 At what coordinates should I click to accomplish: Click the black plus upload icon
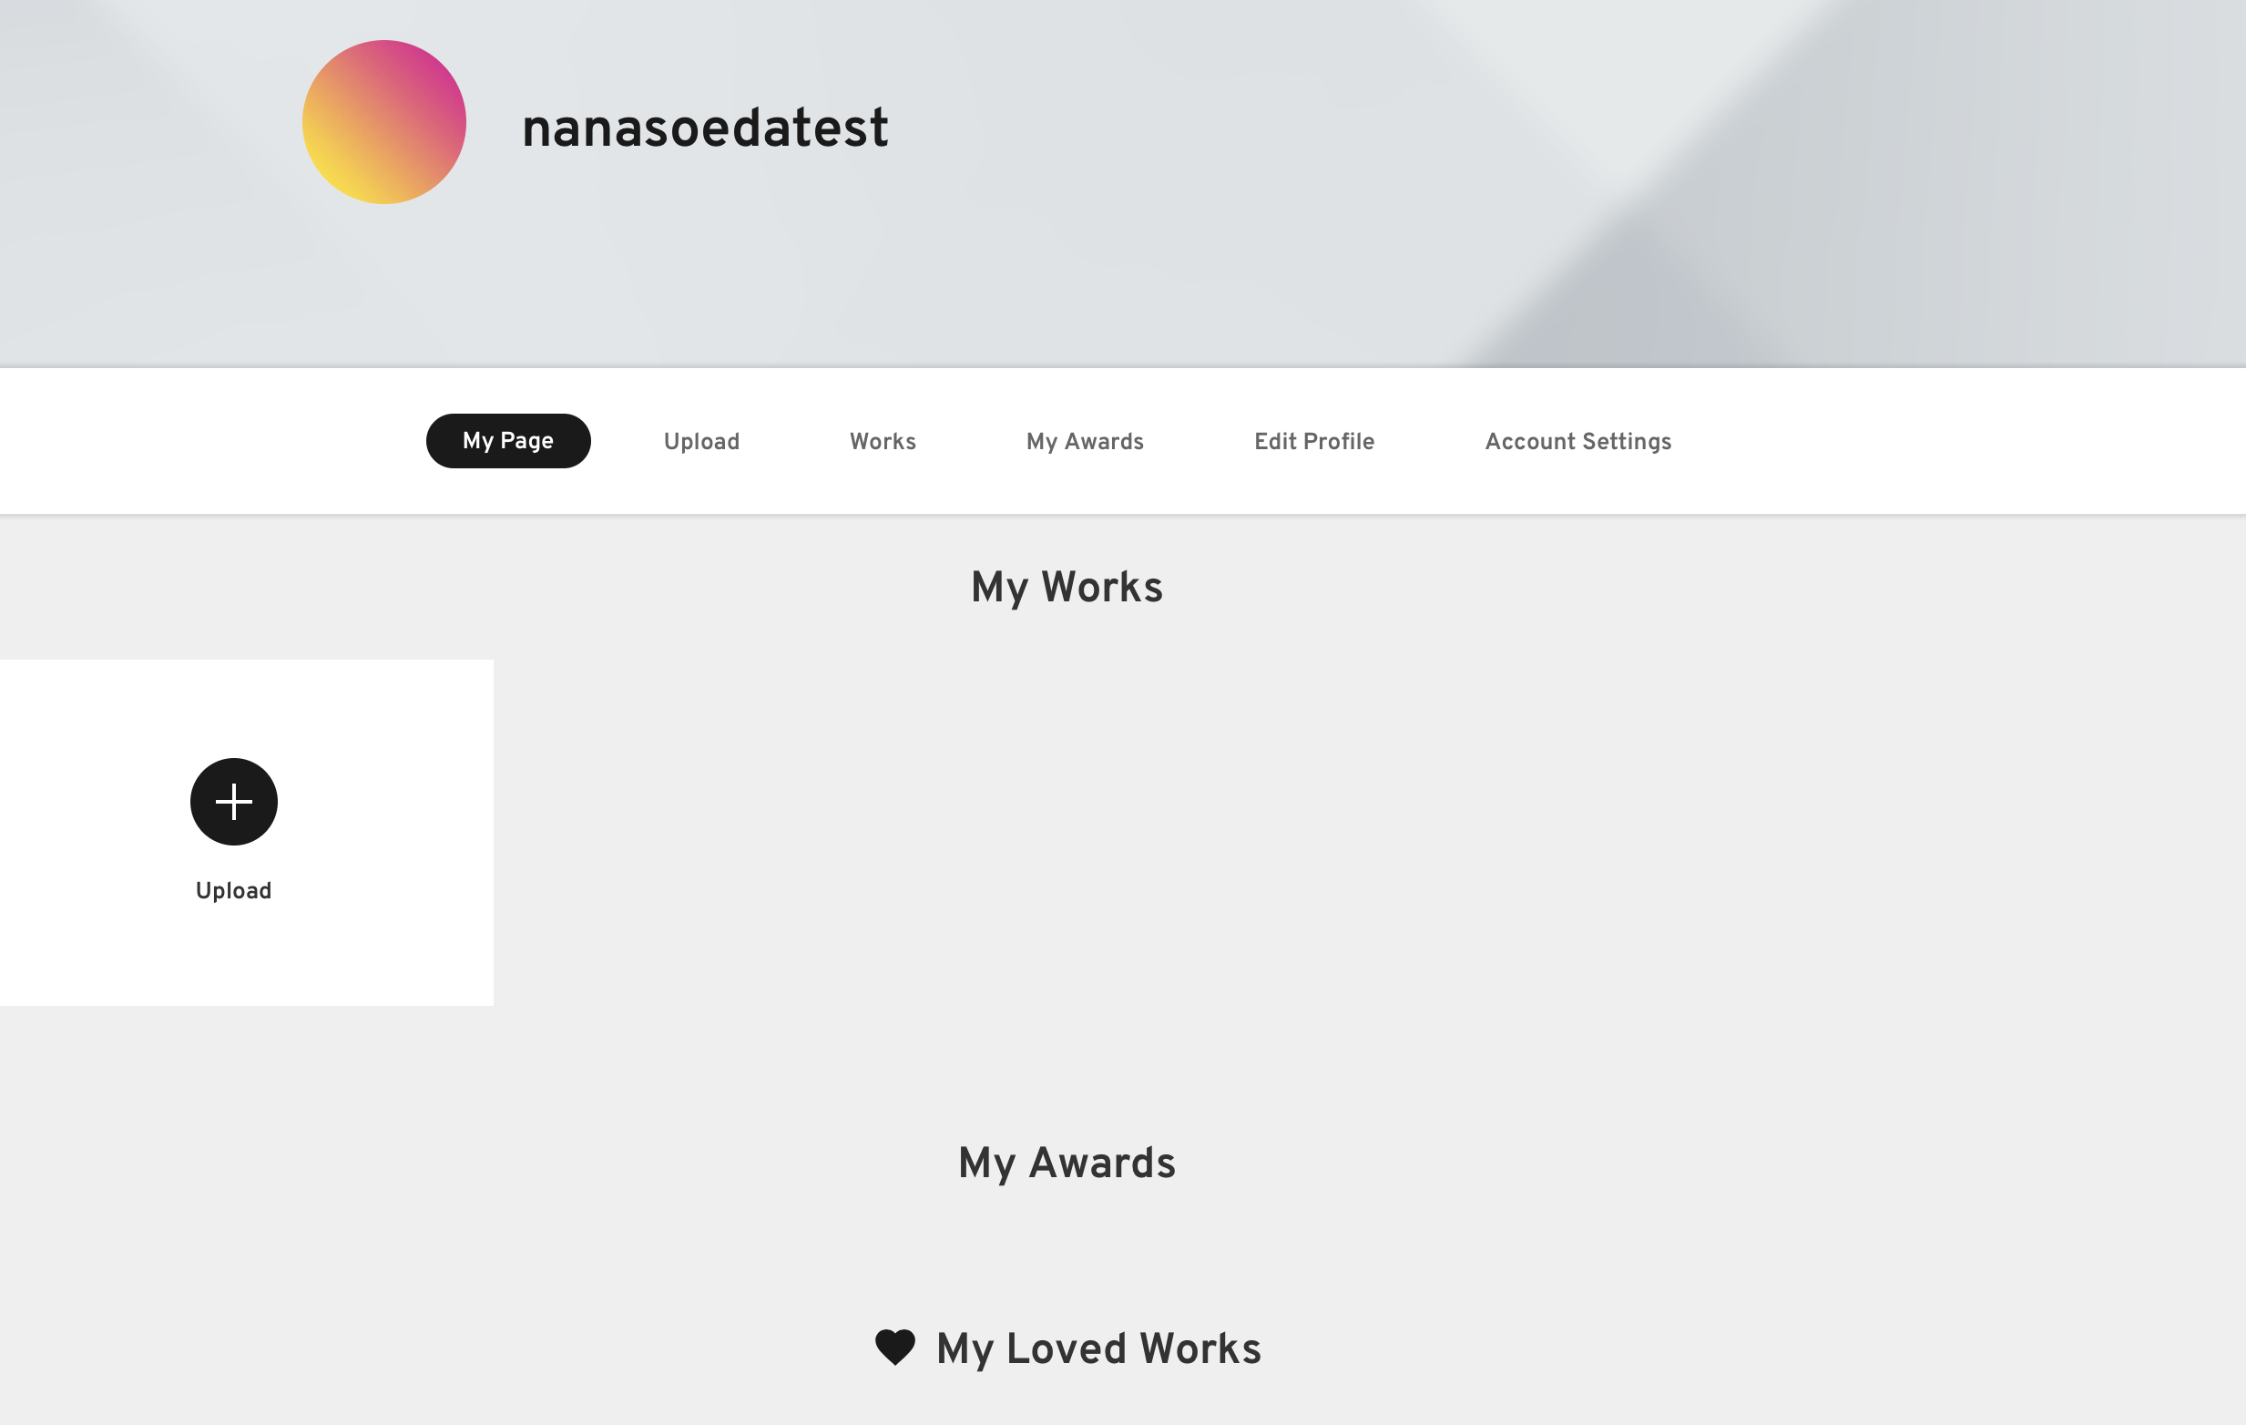coord(234,802)
